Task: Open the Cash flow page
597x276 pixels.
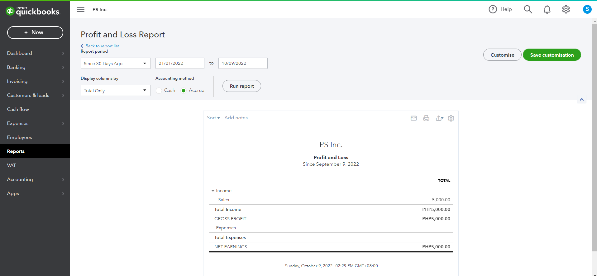Action: (x=35, y=109)
